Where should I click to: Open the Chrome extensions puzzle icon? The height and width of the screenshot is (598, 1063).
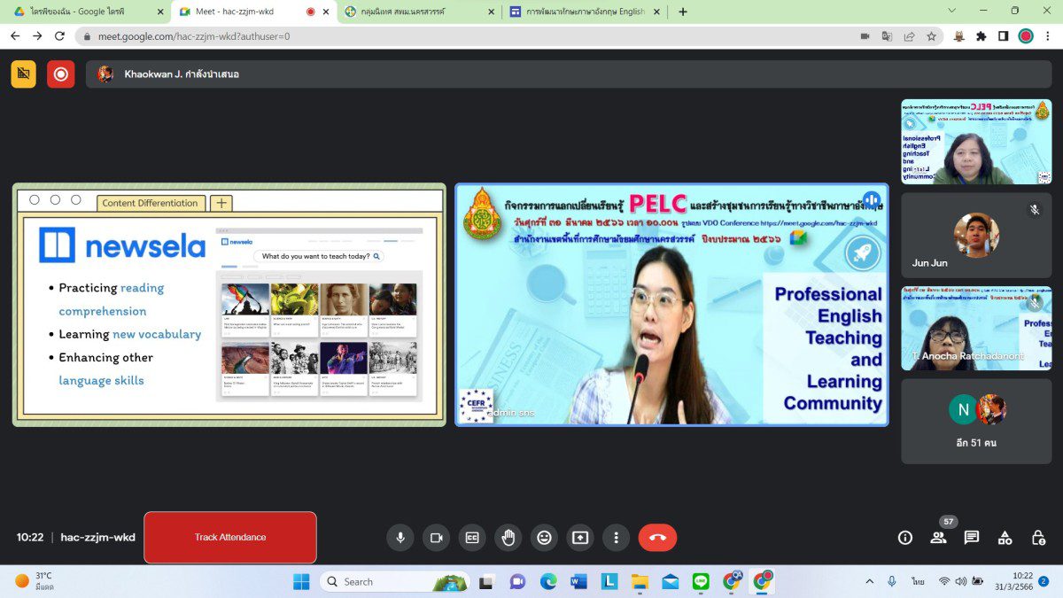(981, 36)
